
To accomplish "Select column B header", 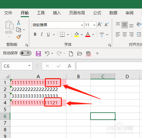I will [78, 76].
